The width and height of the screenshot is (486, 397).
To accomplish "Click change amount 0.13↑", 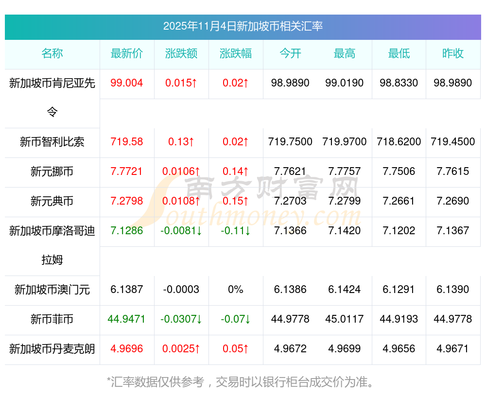I will pos(181,141).
